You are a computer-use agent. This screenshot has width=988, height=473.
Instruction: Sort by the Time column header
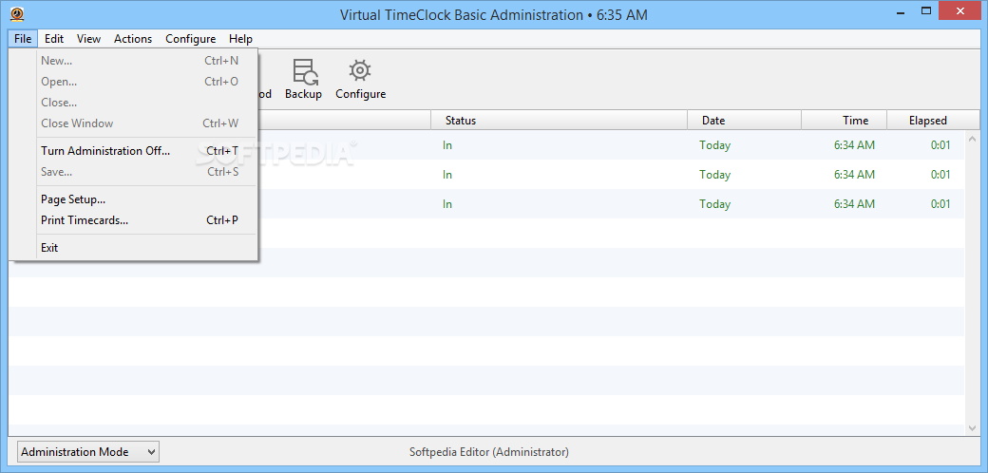click(845, 121)
